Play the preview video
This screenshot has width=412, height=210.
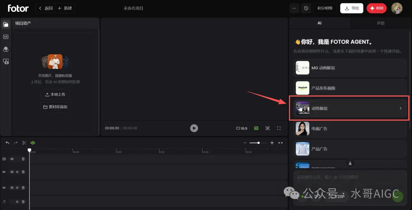click(194, 128)
